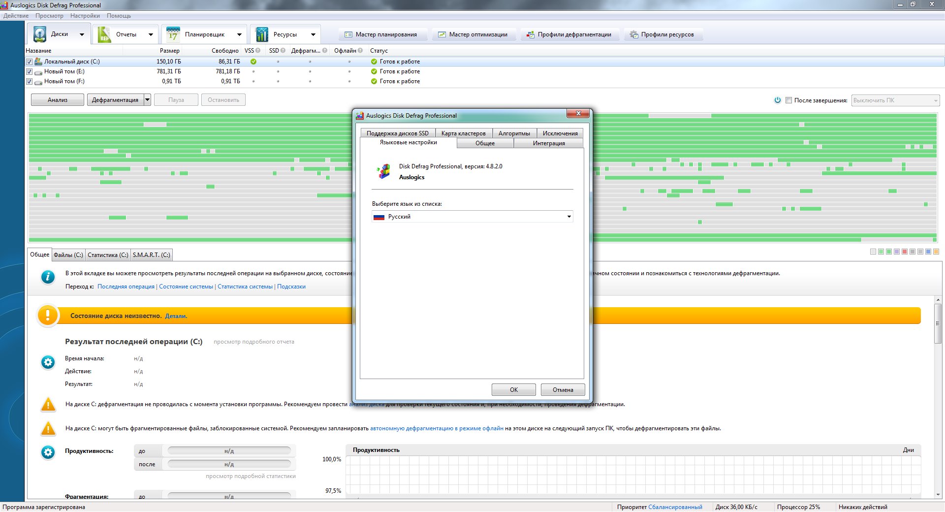The width and height of the screenshot is (945, 512).
Task: Click the Анализ button
Action: (x=58, y=100)
